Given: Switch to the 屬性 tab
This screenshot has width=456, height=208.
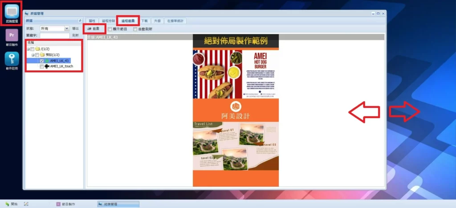Looking at the screenshot, I should coord(92,20).
